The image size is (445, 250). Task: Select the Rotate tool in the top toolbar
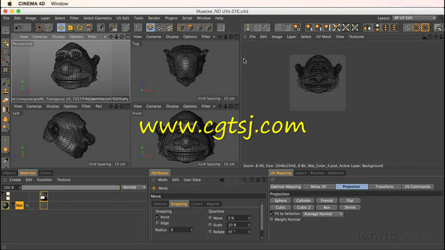point(80,27)
